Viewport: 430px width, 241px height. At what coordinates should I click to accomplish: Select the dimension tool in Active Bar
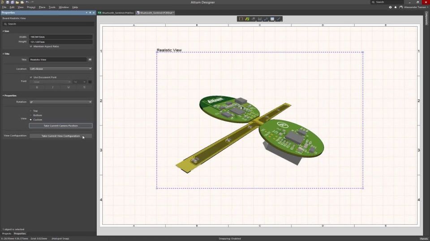click(260, 19)
